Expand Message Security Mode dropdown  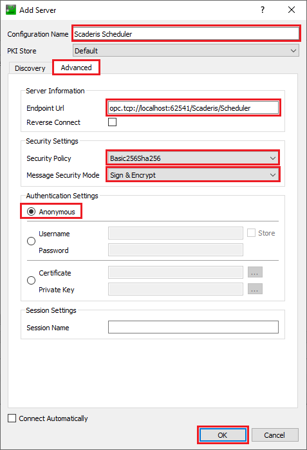(x=193, y=175)
